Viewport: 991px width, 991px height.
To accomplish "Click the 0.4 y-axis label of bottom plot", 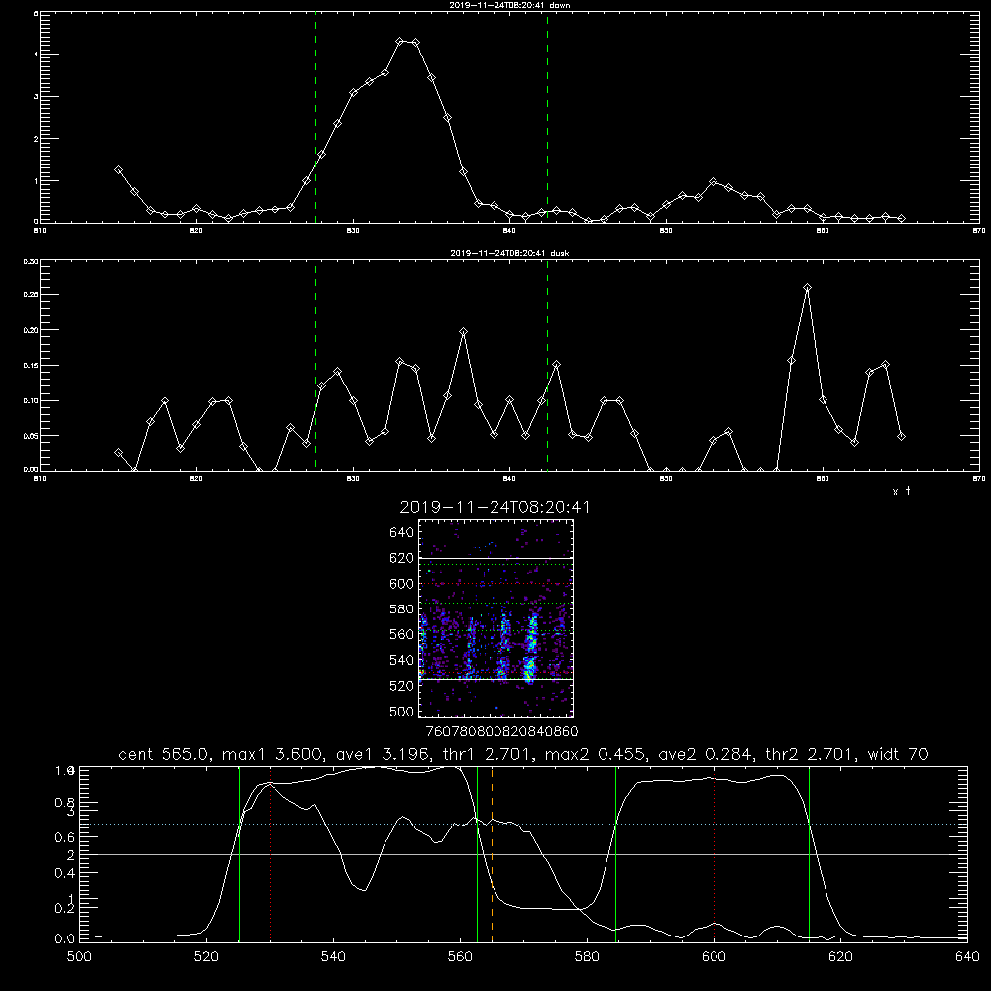I will (65, 873).
